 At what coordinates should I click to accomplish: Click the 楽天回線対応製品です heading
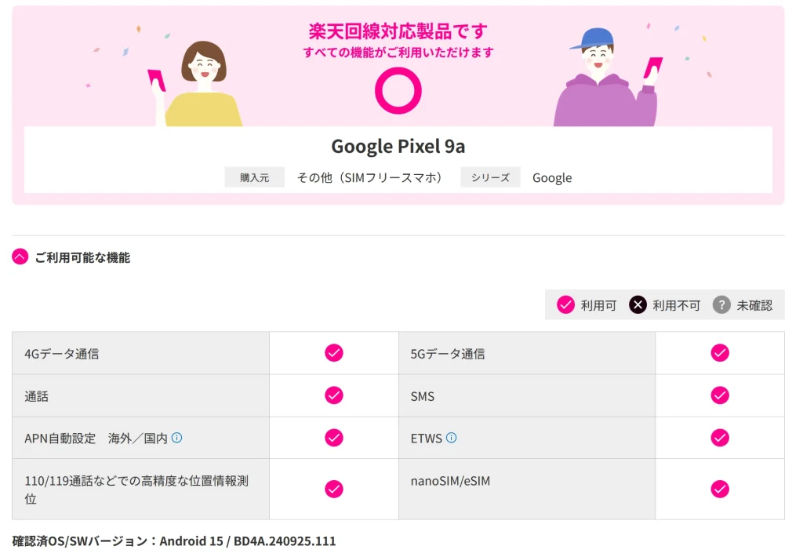398,31
